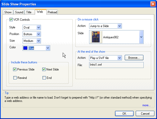Click the blue color swatch

click(25, 48)
